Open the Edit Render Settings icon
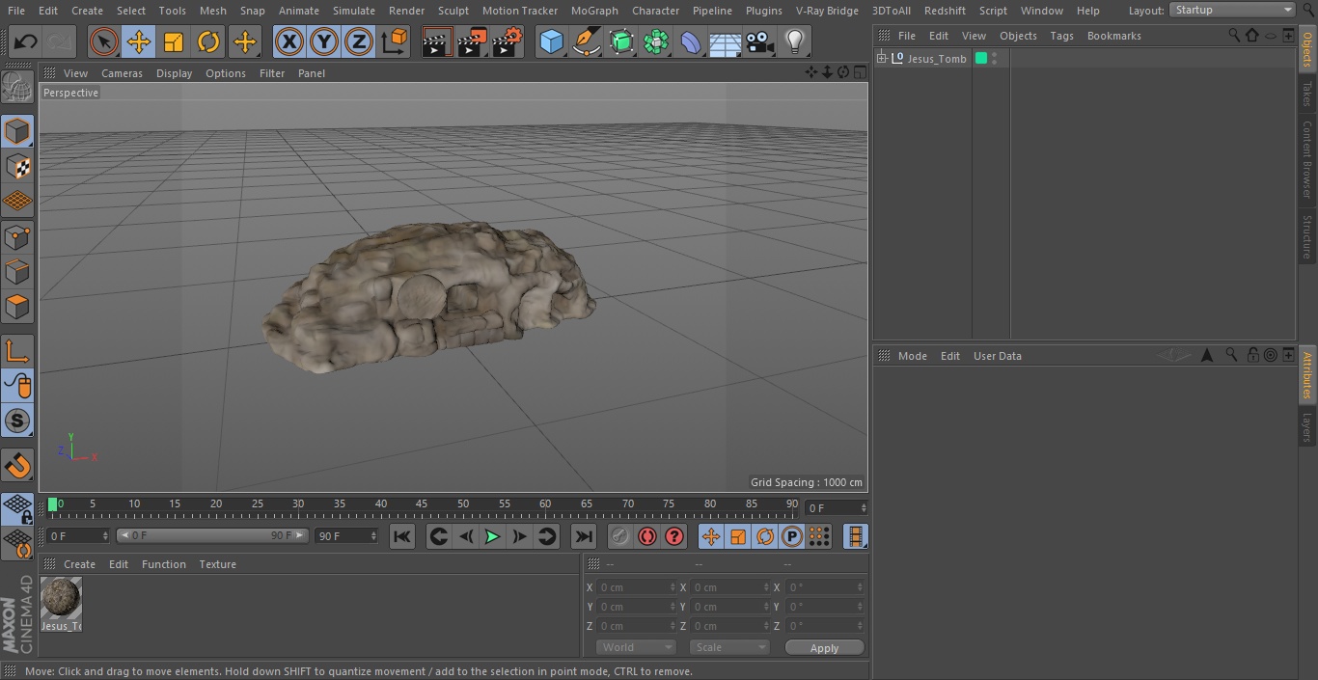Viewport: 1318px width, 680px height. coord(508,42)
